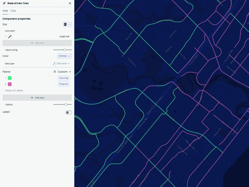249x187 pixels.
Task: Click the 'Adjust sizing' label
Action: pyautogui.click(x=11, y=50)
